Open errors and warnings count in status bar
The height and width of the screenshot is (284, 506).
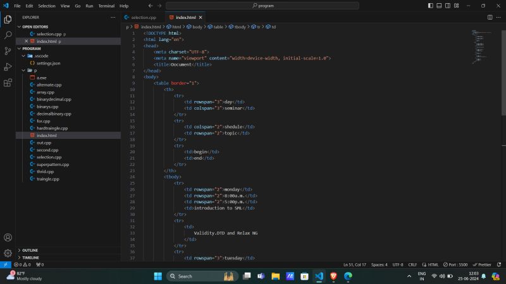click(x=22, y=264)
